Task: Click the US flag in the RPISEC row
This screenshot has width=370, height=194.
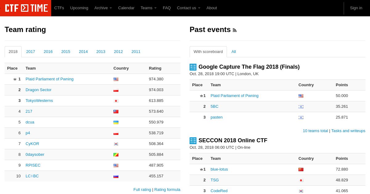Action: tap(116, 165)
